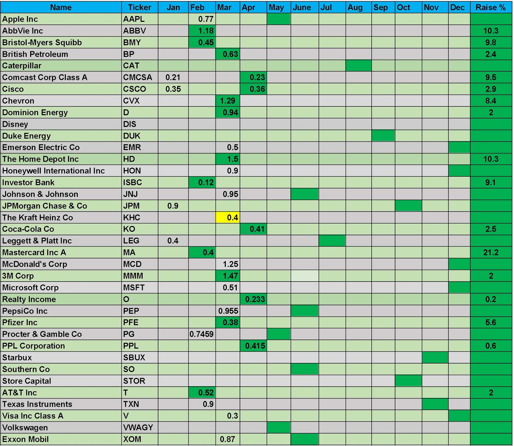Select Caterpillar's green August cell
Viewport: 514px width, 446px height.
click(359, 66)
